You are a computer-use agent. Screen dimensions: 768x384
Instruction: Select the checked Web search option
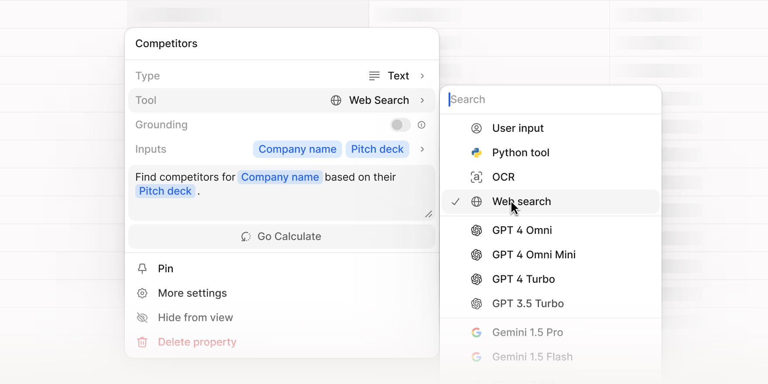[521, 202]
